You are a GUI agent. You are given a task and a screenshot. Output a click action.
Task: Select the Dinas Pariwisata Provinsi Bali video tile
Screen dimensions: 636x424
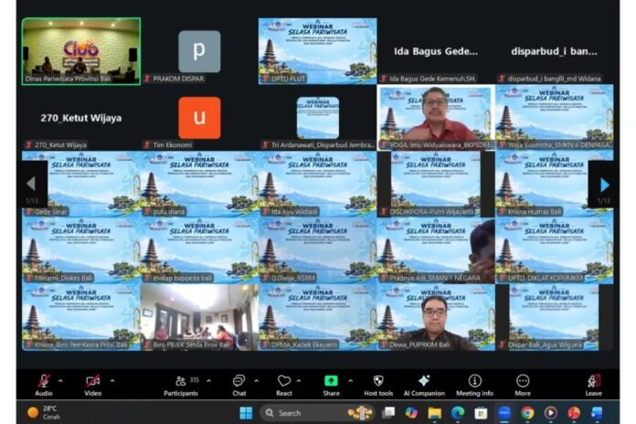(x=81, y=51)
